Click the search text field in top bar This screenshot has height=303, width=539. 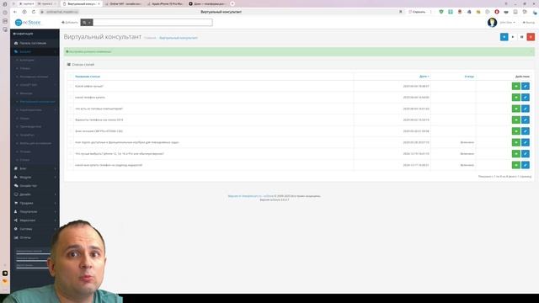tap(152, 23)
